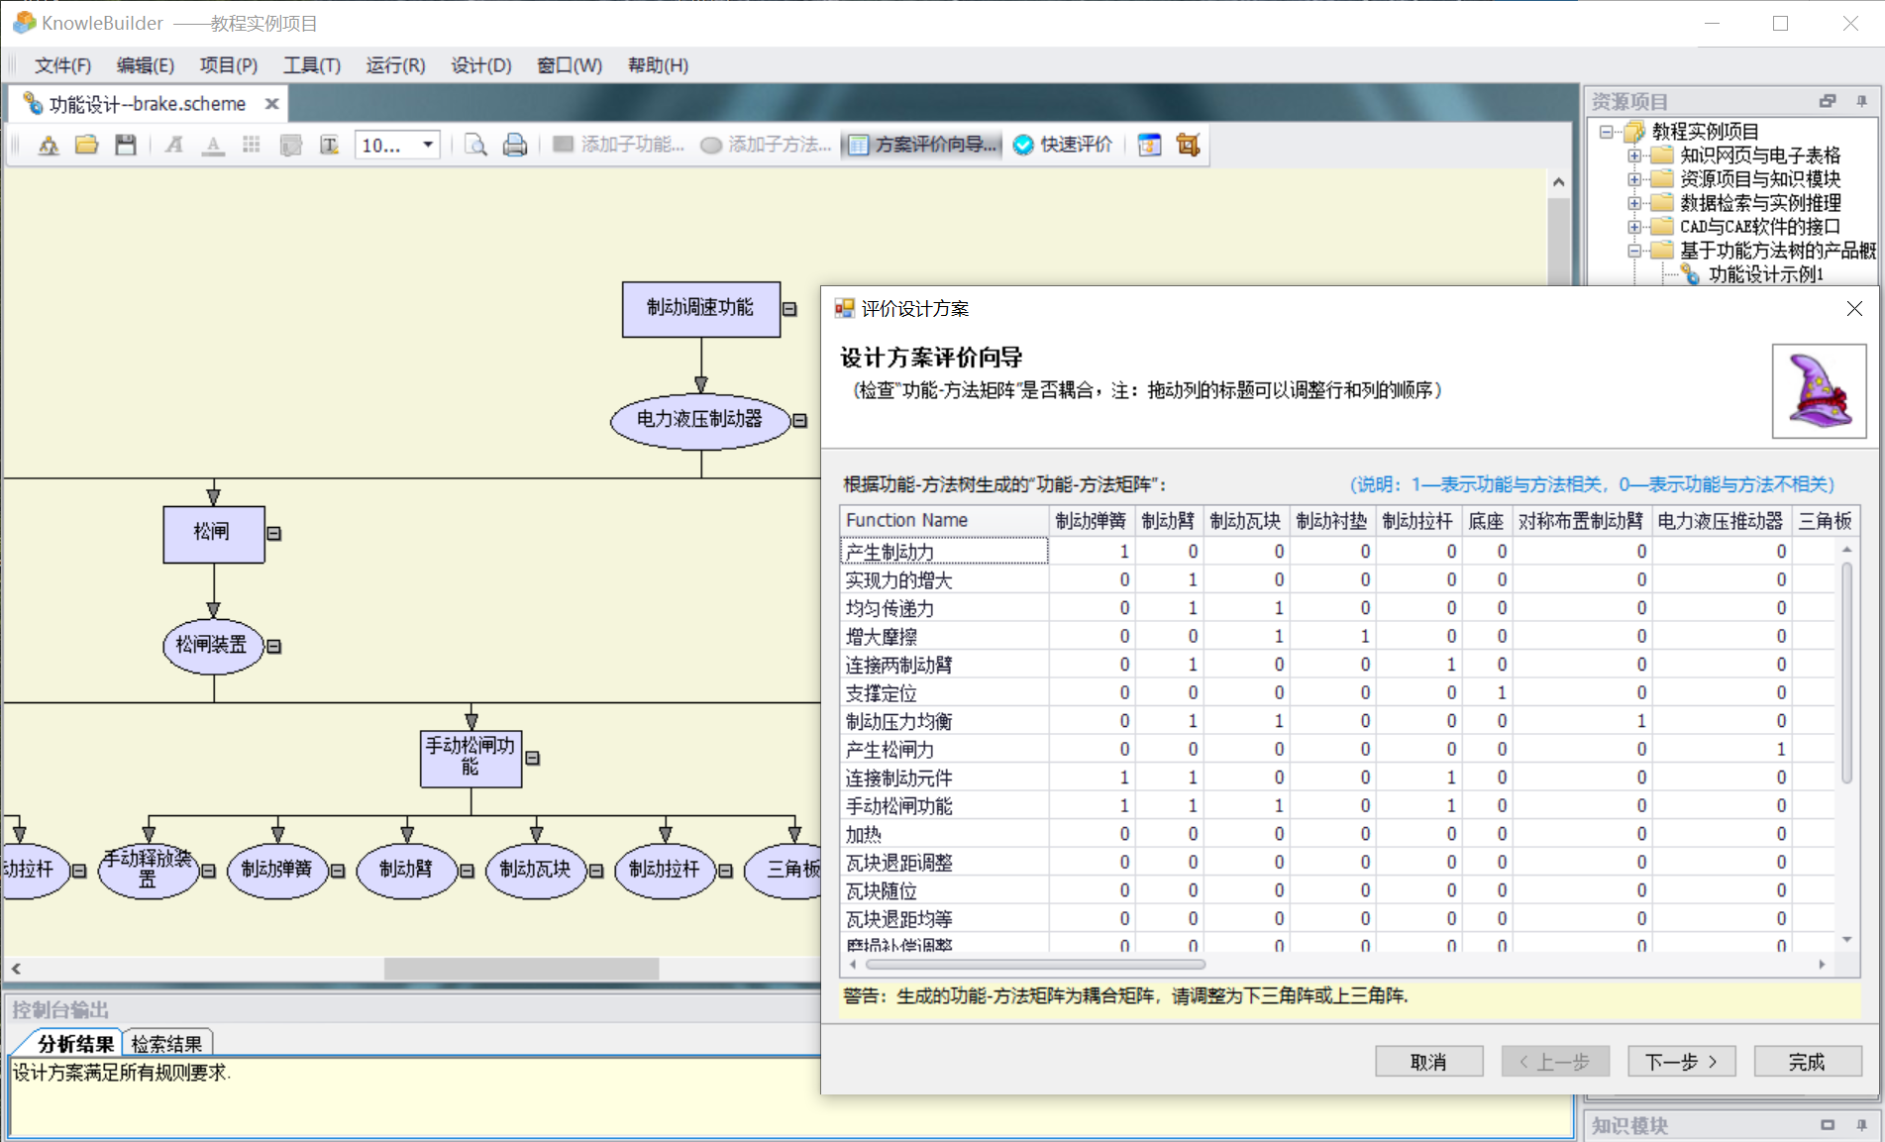Select the 产生制动力 function name cell
This screenshot has height=1142, width=1885.
[943, 552]
